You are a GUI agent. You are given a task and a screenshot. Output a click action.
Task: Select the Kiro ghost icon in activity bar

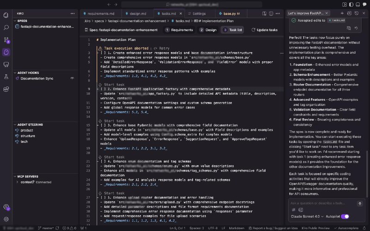coord(6,52)
